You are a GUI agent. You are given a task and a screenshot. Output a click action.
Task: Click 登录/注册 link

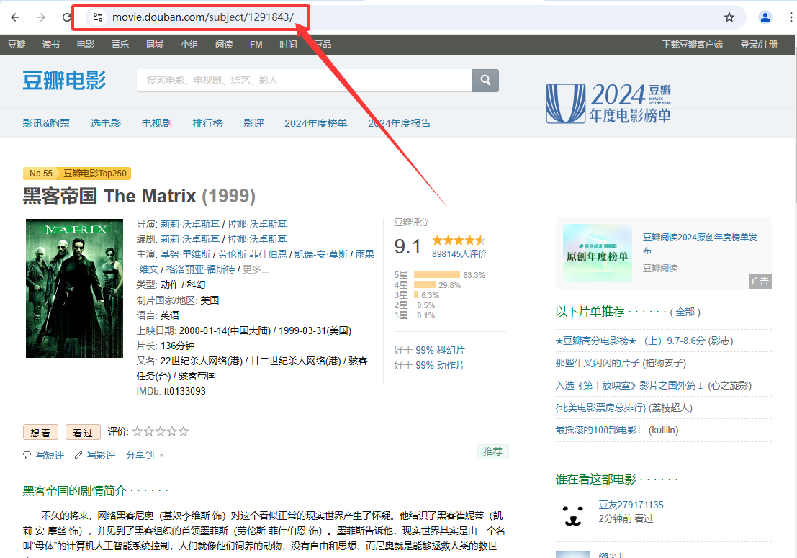[x=759, y=45]
